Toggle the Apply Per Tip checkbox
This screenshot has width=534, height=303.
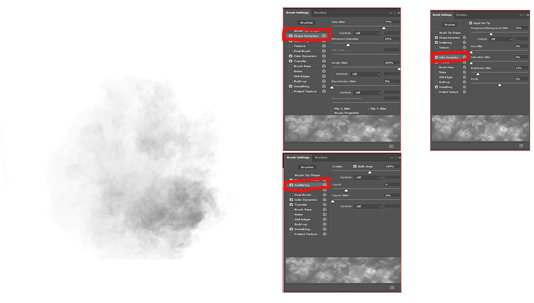click(471, 23)
